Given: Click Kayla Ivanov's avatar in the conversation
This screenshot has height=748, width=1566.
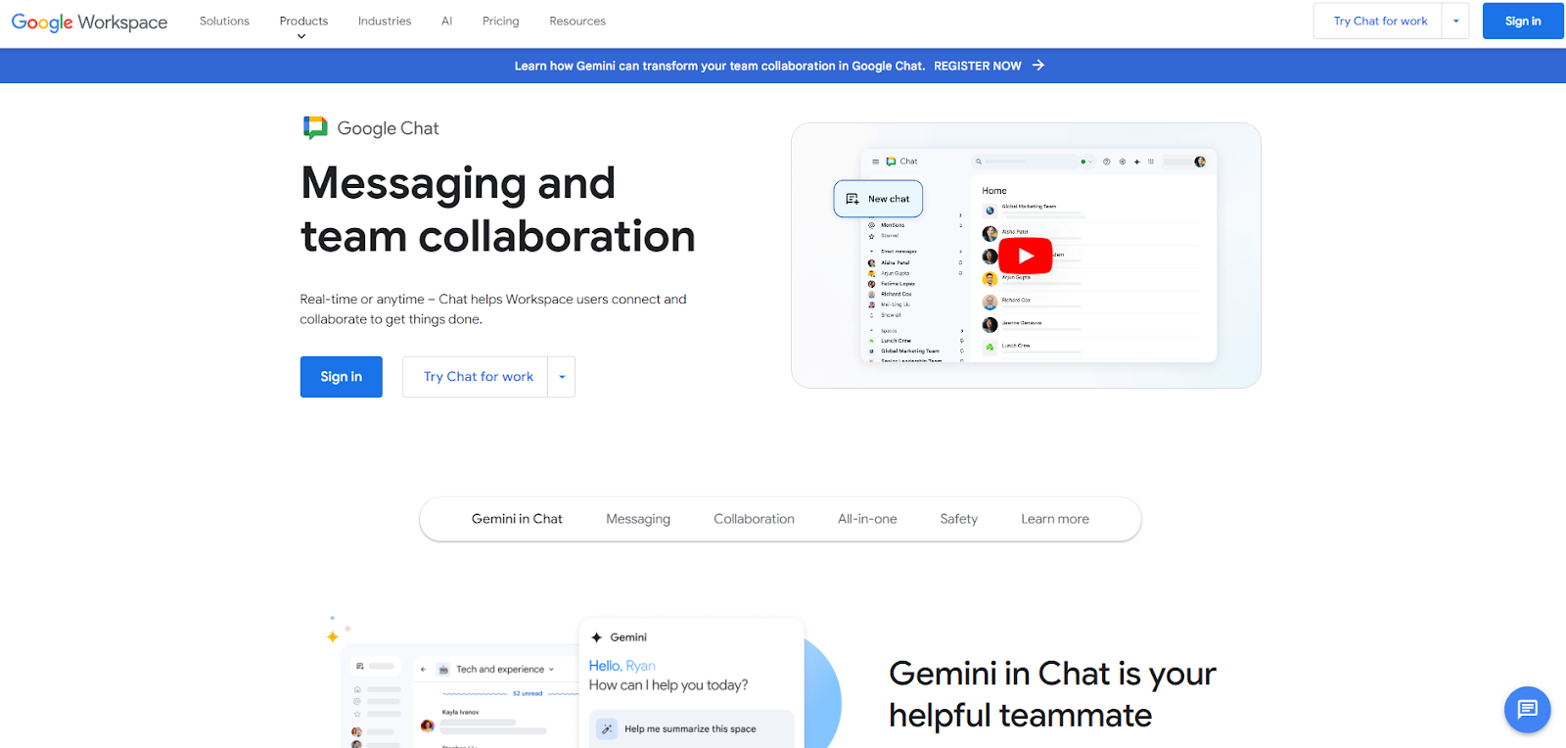Looking at the screenshot, I should (427, 725).
